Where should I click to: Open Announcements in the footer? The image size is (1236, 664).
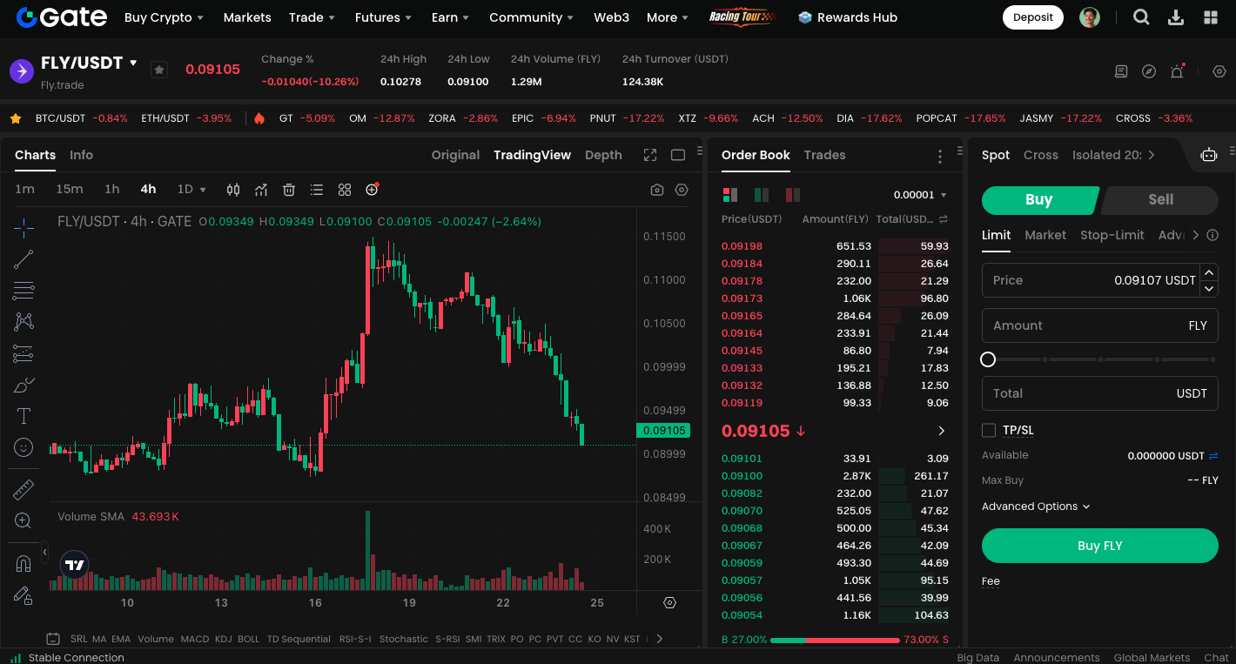[1057, 657]
